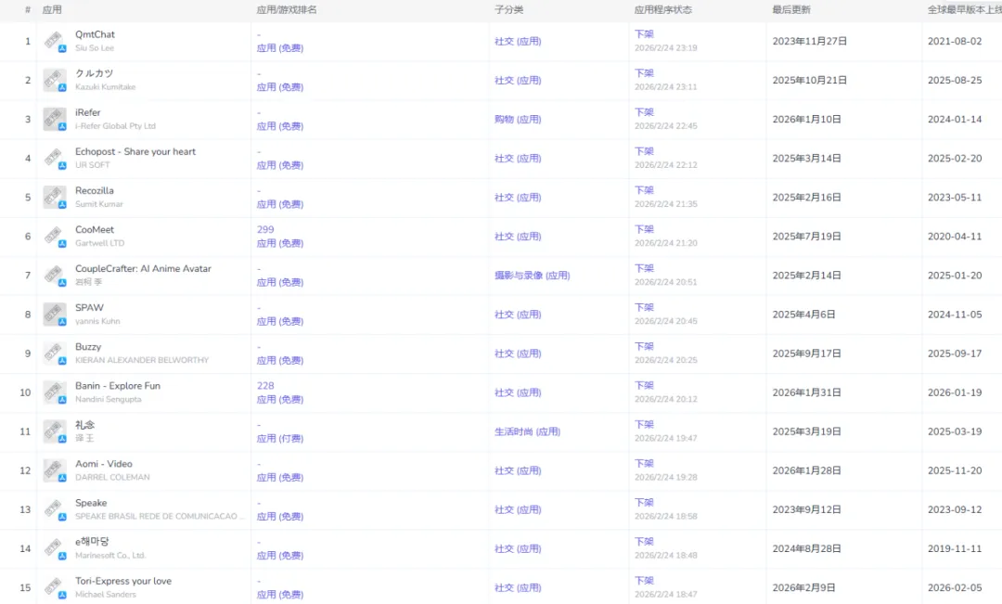Click developer name Gartwell LTD

(99, 243)
